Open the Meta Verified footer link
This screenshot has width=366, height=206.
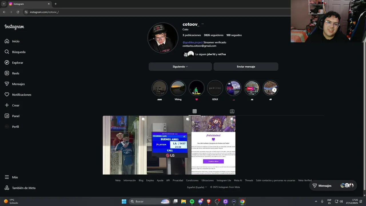[x=305, y=181]
